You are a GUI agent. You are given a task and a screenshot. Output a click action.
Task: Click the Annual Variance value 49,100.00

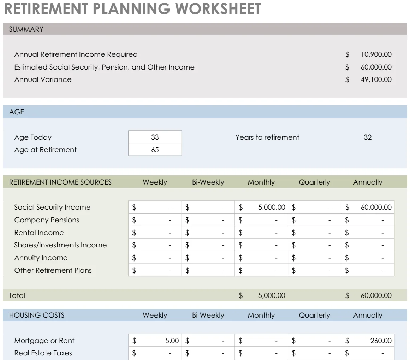pos(376,79)
